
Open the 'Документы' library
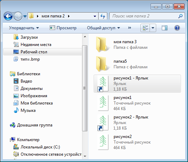31,88
